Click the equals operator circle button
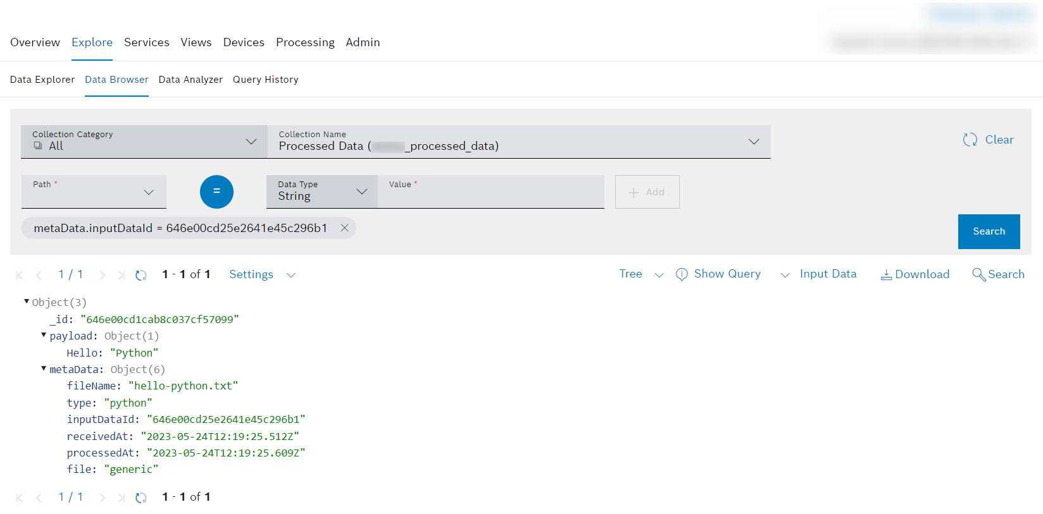1043x514 pixels. click(216, 192)
